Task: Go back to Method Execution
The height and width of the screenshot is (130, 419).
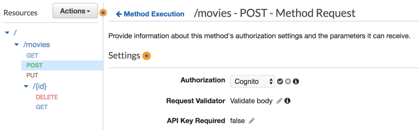Action: 150,14
